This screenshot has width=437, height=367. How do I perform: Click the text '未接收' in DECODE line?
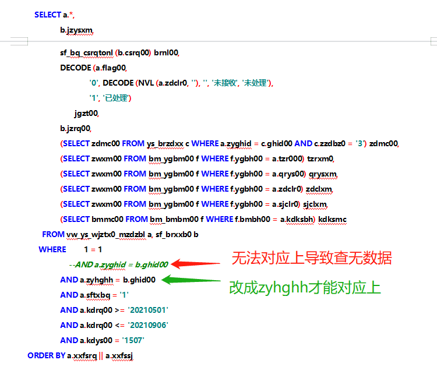point(225,83)
